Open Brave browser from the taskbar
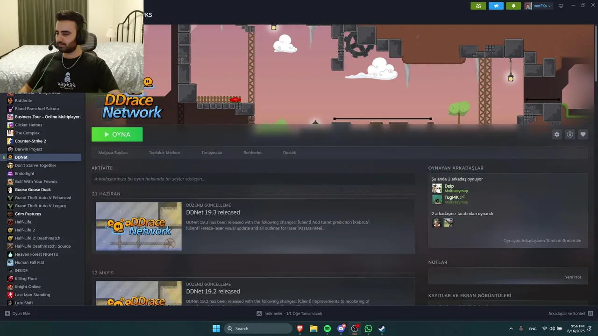 tap(300, 329)
